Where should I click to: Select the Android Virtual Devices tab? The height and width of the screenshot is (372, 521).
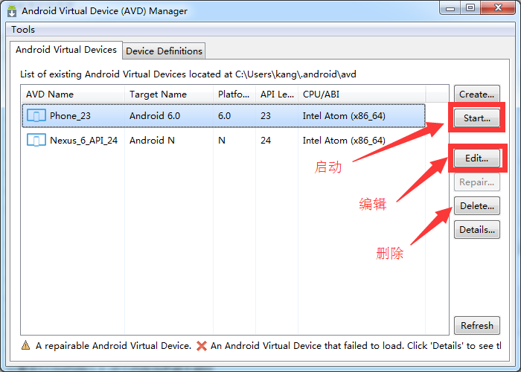[66, 50]
